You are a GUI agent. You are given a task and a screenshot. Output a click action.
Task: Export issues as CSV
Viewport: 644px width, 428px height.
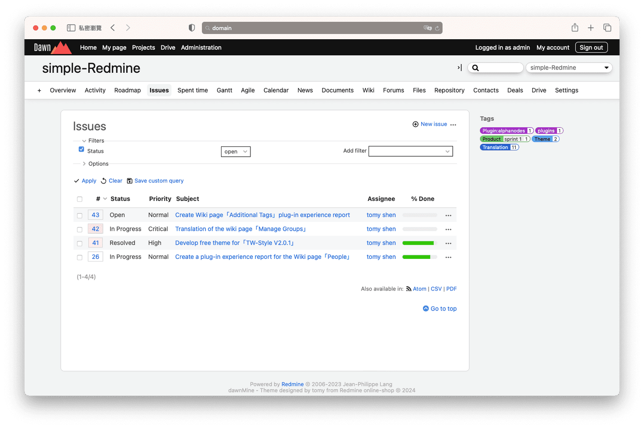(436, 289)
